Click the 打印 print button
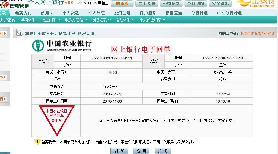This screenshot has width=278, height=154. [120, 151]
